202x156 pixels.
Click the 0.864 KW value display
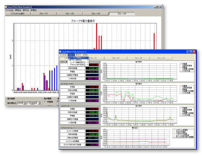92,113
